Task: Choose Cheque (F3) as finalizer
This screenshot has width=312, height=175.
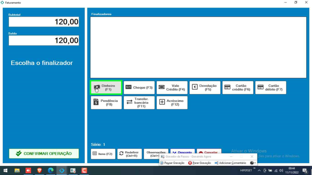Action: [139, 87]
